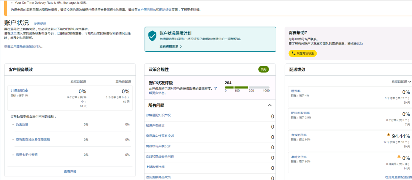The height and width of the screenshot is (180, 412).
Task: Click the 此处 link in the help panel
Action: click(x=360, y=43)
